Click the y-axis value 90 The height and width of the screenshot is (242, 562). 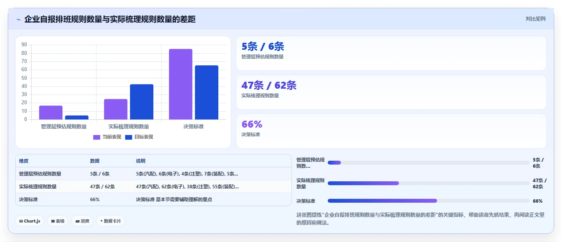coord(24,45)
